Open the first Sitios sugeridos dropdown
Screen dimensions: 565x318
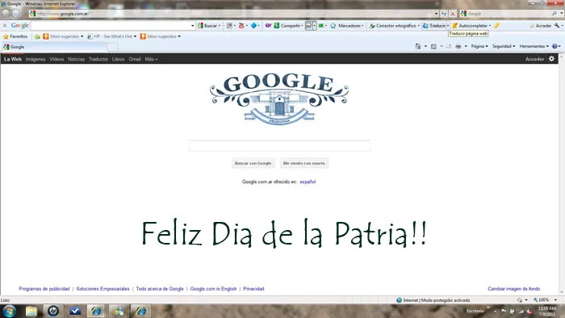pos(82,36)
